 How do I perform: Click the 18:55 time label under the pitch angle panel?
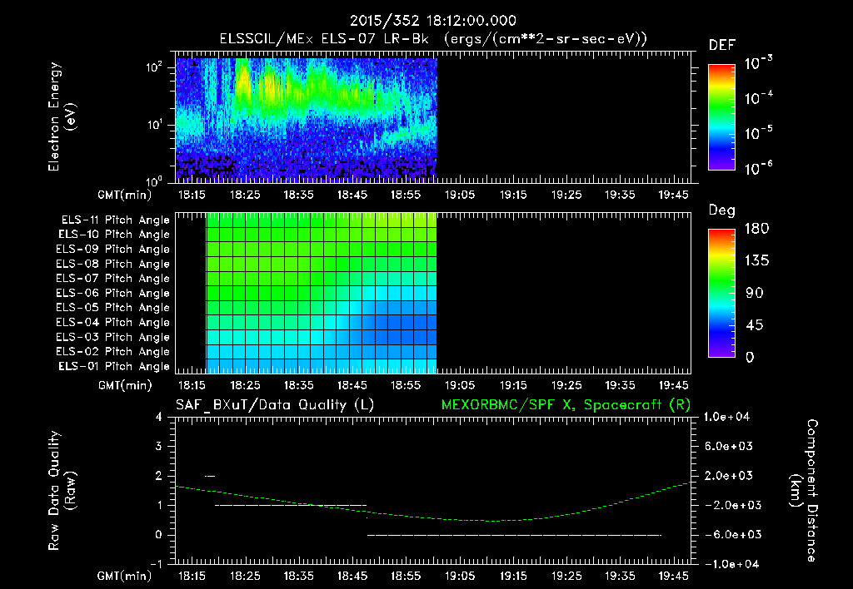406,385
